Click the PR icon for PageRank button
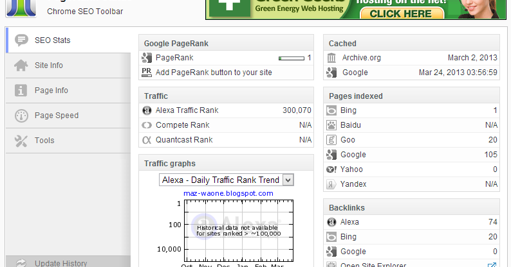The image size is (511, 267). click(147, 72)
